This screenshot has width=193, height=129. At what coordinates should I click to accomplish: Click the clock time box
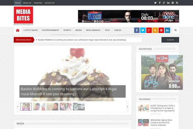170,40
